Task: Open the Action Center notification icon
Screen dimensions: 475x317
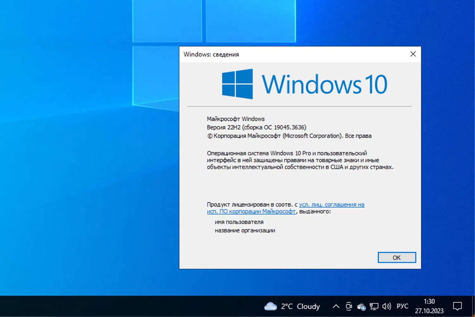Action: pyautogui.click(x=458, y=306)
